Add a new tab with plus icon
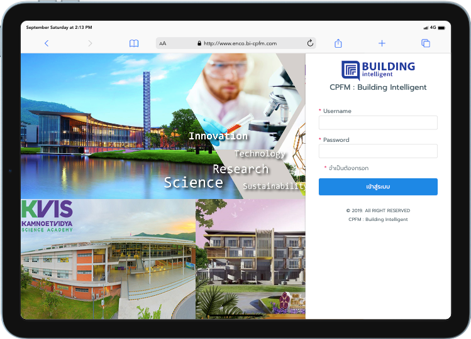Screen dimensions: 471x339 382,43
